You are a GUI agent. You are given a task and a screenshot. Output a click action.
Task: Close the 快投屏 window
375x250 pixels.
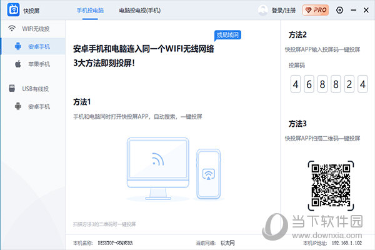click(x=366, y=10)
